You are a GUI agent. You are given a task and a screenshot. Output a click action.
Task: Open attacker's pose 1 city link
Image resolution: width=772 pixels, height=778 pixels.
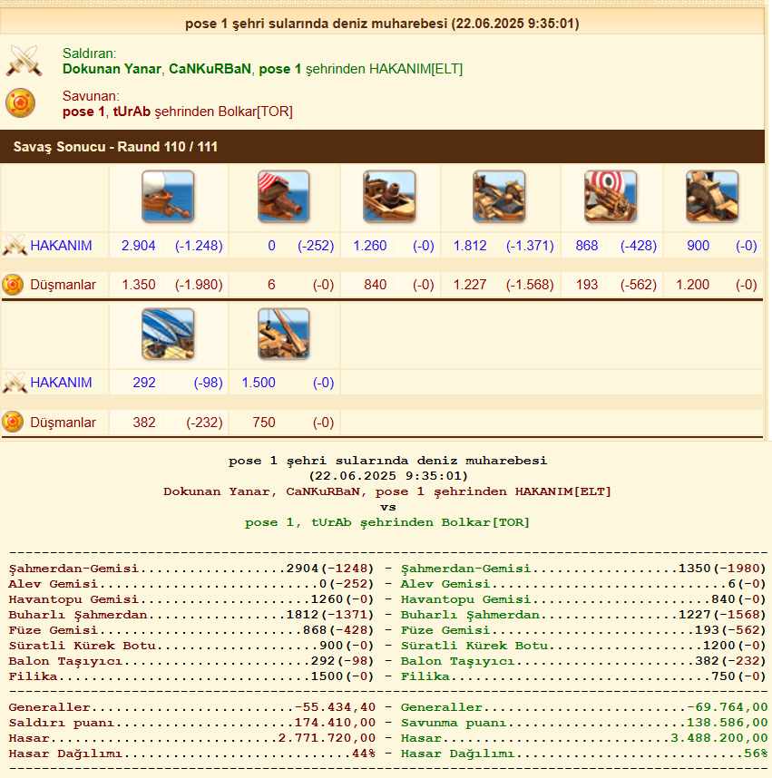[280, 69]
